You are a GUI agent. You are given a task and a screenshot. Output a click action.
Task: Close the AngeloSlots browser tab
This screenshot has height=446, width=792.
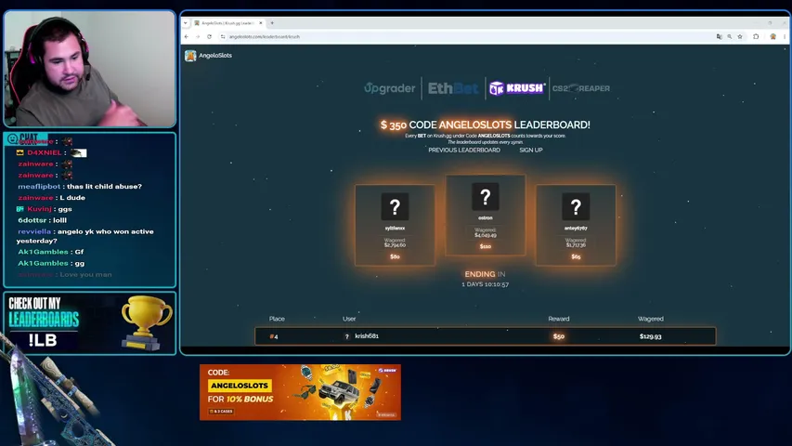pyautogui.click(x=261, y=22)
